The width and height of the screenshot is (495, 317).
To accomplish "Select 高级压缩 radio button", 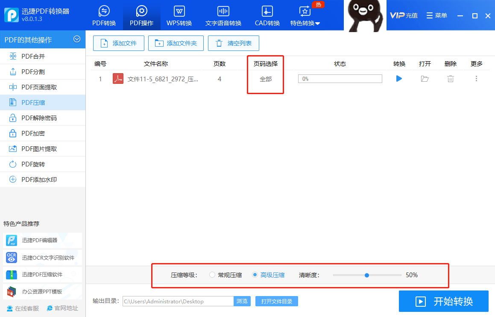I will 255,275.
